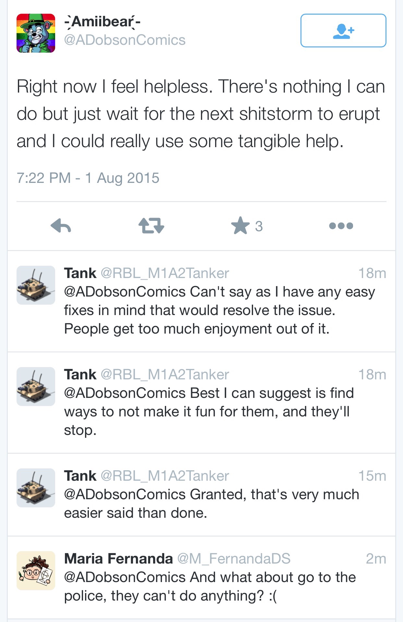
Task: Open Tank avatar on 'Best I can suggest' reply
Action: coord(36,387)
